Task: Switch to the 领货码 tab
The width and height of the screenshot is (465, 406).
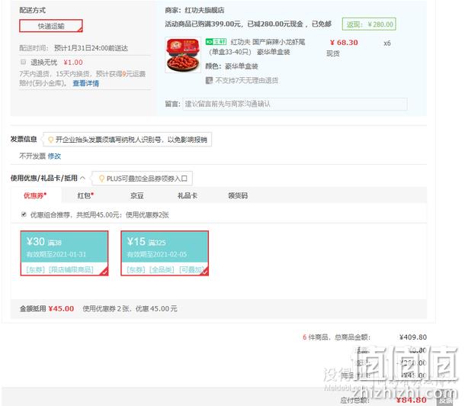Action: 238,195
